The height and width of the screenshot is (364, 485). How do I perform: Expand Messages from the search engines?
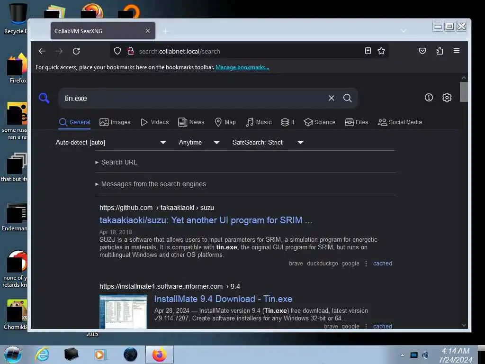[x=151, y=184]
